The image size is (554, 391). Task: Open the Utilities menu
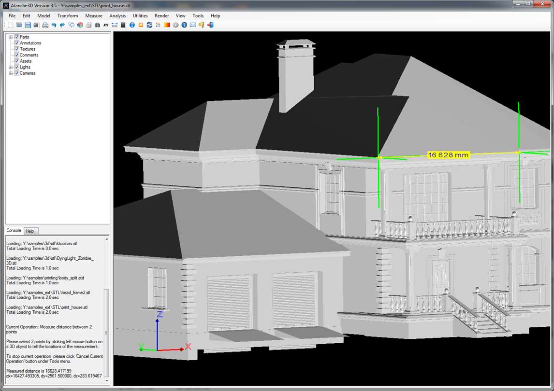[140, 15]
